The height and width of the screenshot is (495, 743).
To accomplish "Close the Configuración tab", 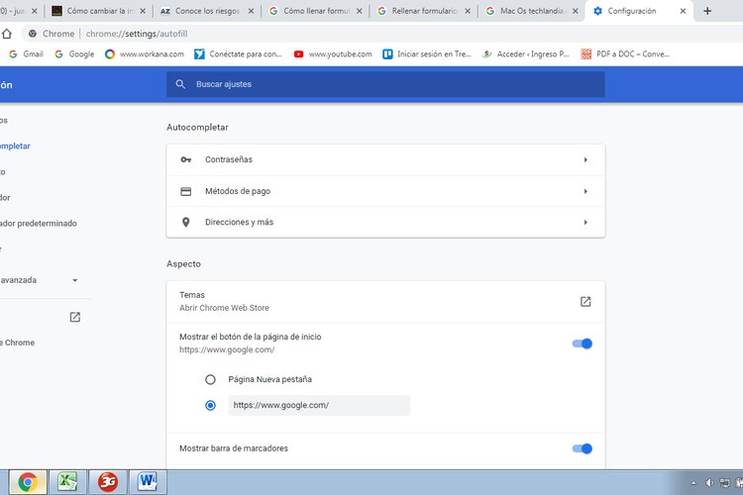I will (683, 11).
